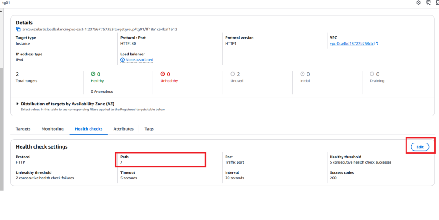Click the hexagon icon in top-right corner

[418, 3]
